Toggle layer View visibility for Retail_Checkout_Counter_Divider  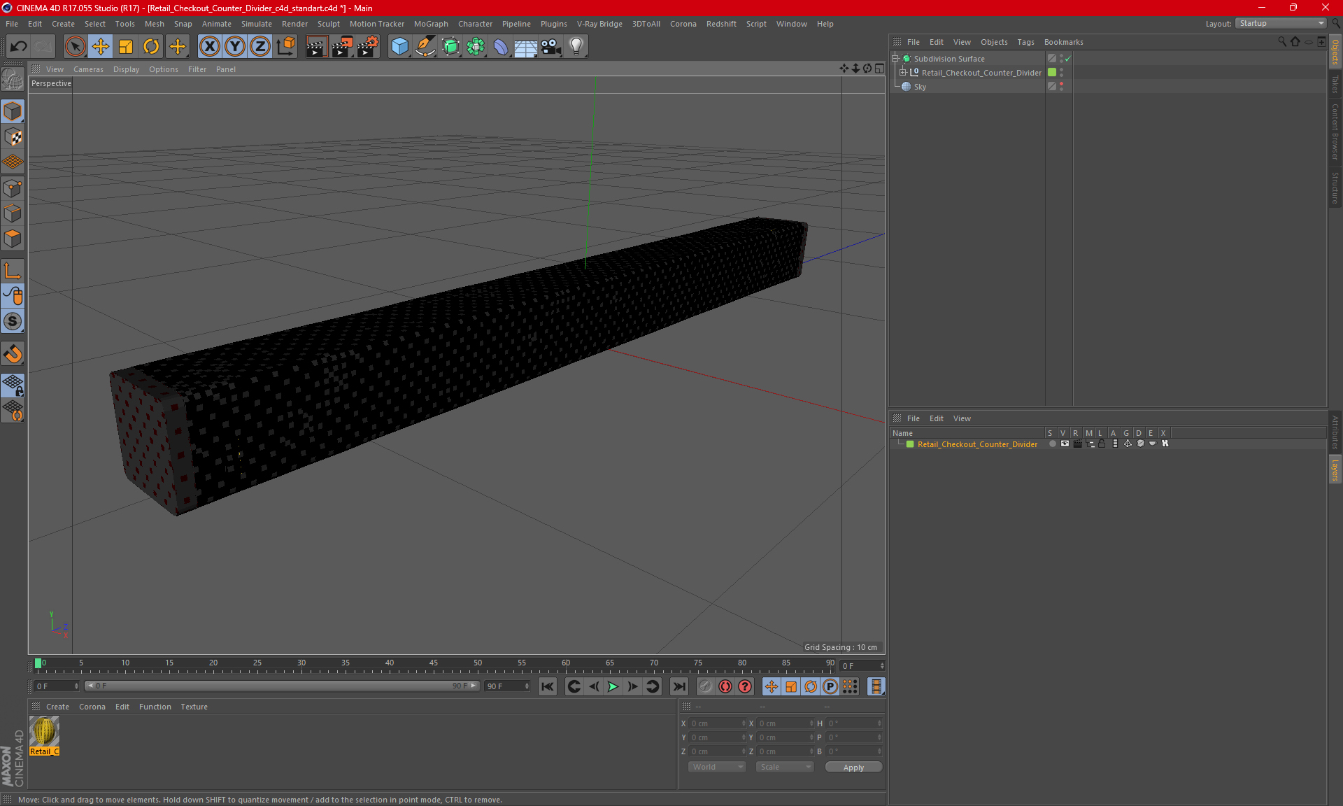pos(1065,444)
